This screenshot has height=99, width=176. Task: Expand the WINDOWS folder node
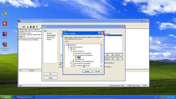click(73, 59)
